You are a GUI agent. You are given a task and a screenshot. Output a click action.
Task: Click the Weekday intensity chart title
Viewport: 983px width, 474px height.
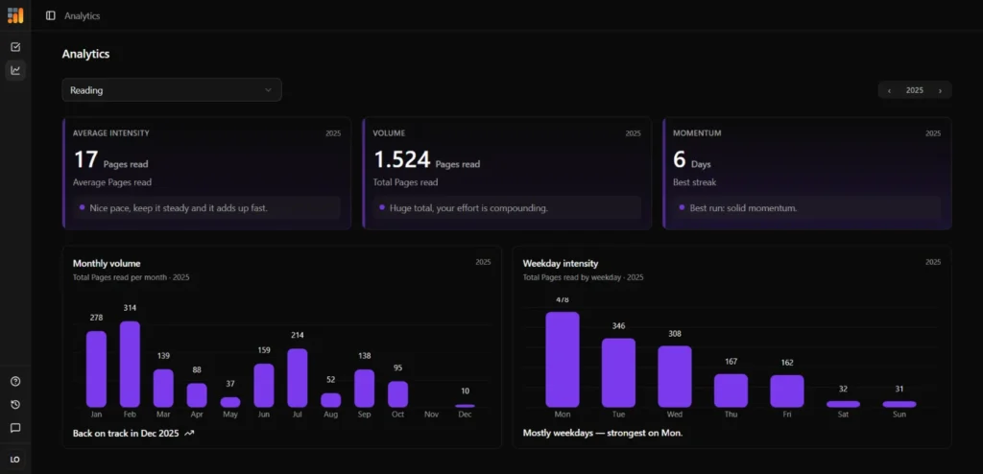561,263
